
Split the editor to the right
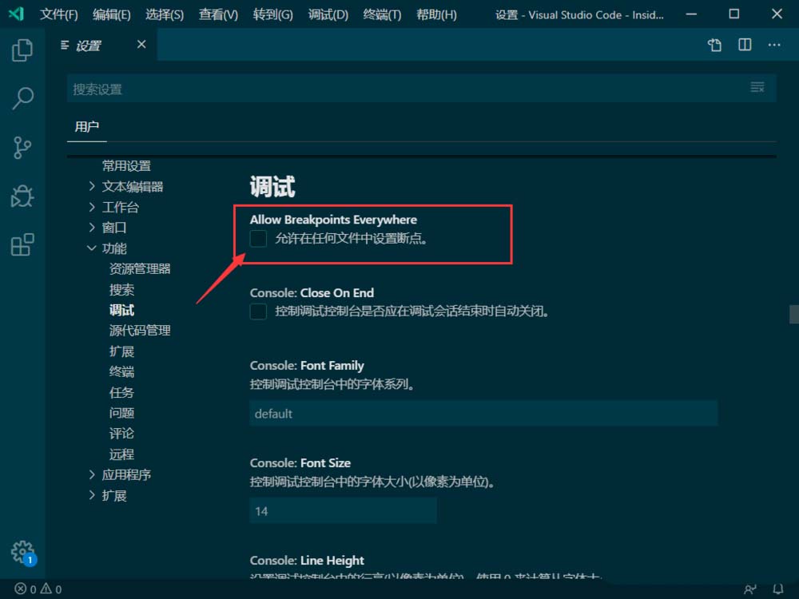pyautogui.click(x=744, y=46)
